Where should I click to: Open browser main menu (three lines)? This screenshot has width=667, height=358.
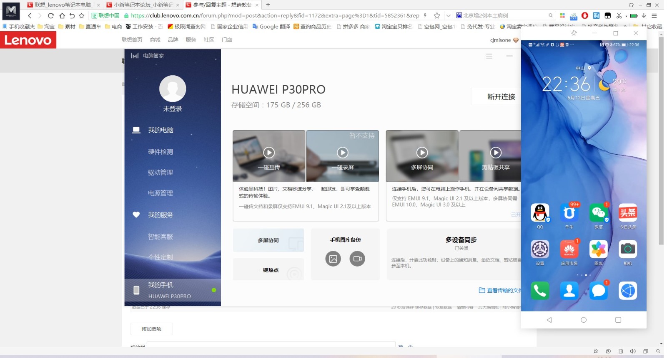[x=654, y=16]
